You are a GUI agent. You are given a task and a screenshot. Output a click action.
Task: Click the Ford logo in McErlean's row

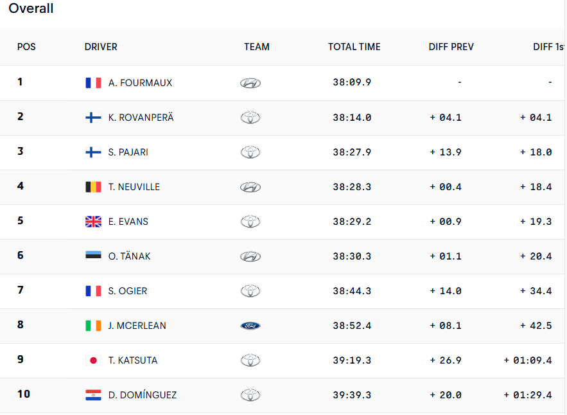point(250,326)
